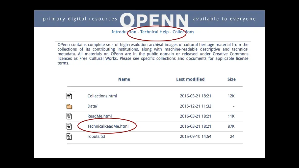This screenshot has height=168, width=299.
Task: Click the 12K size value
Action: [231, 96]
